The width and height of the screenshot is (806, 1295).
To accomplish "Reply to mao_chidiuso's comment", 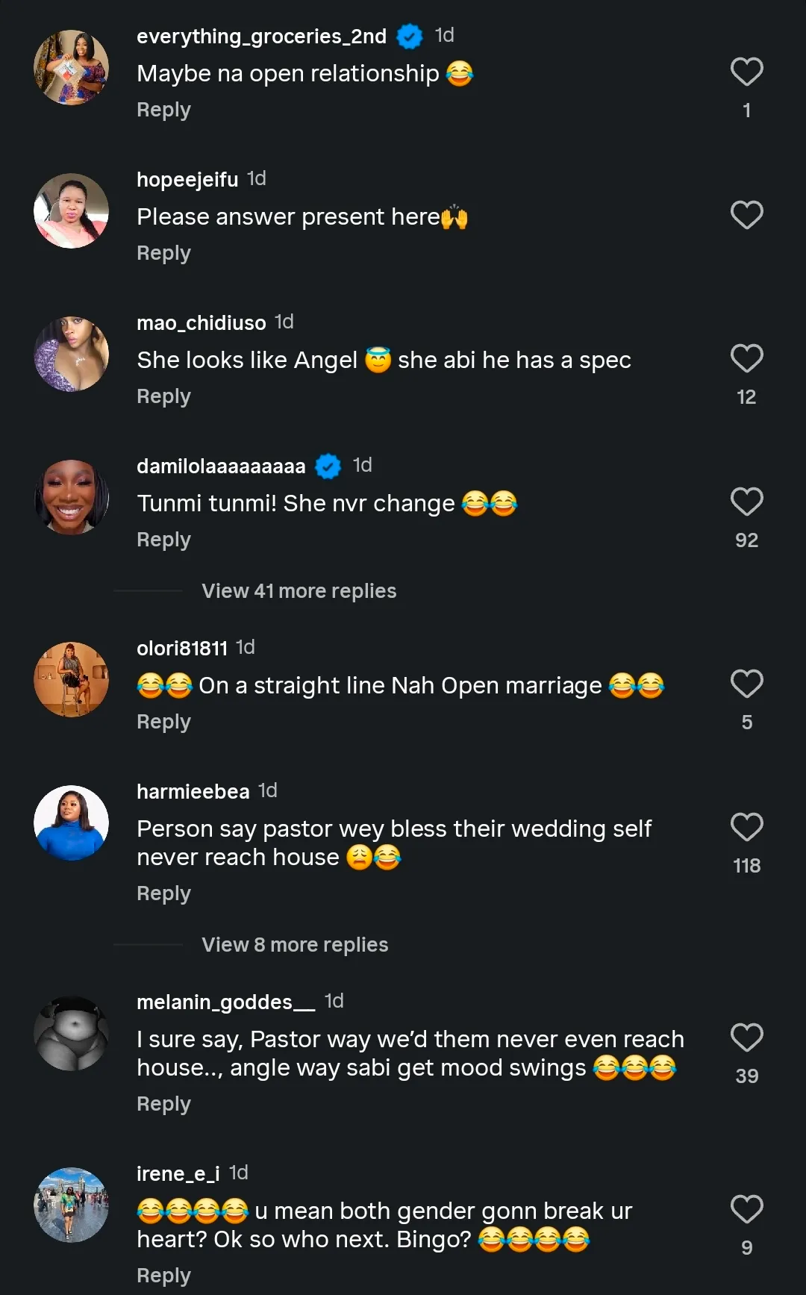I will coord(163,396).
